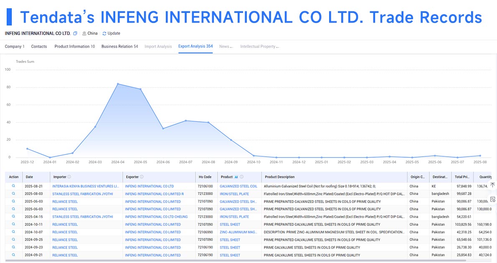
Task: Open the Import Analysis tab
Action: click(158, 47)
